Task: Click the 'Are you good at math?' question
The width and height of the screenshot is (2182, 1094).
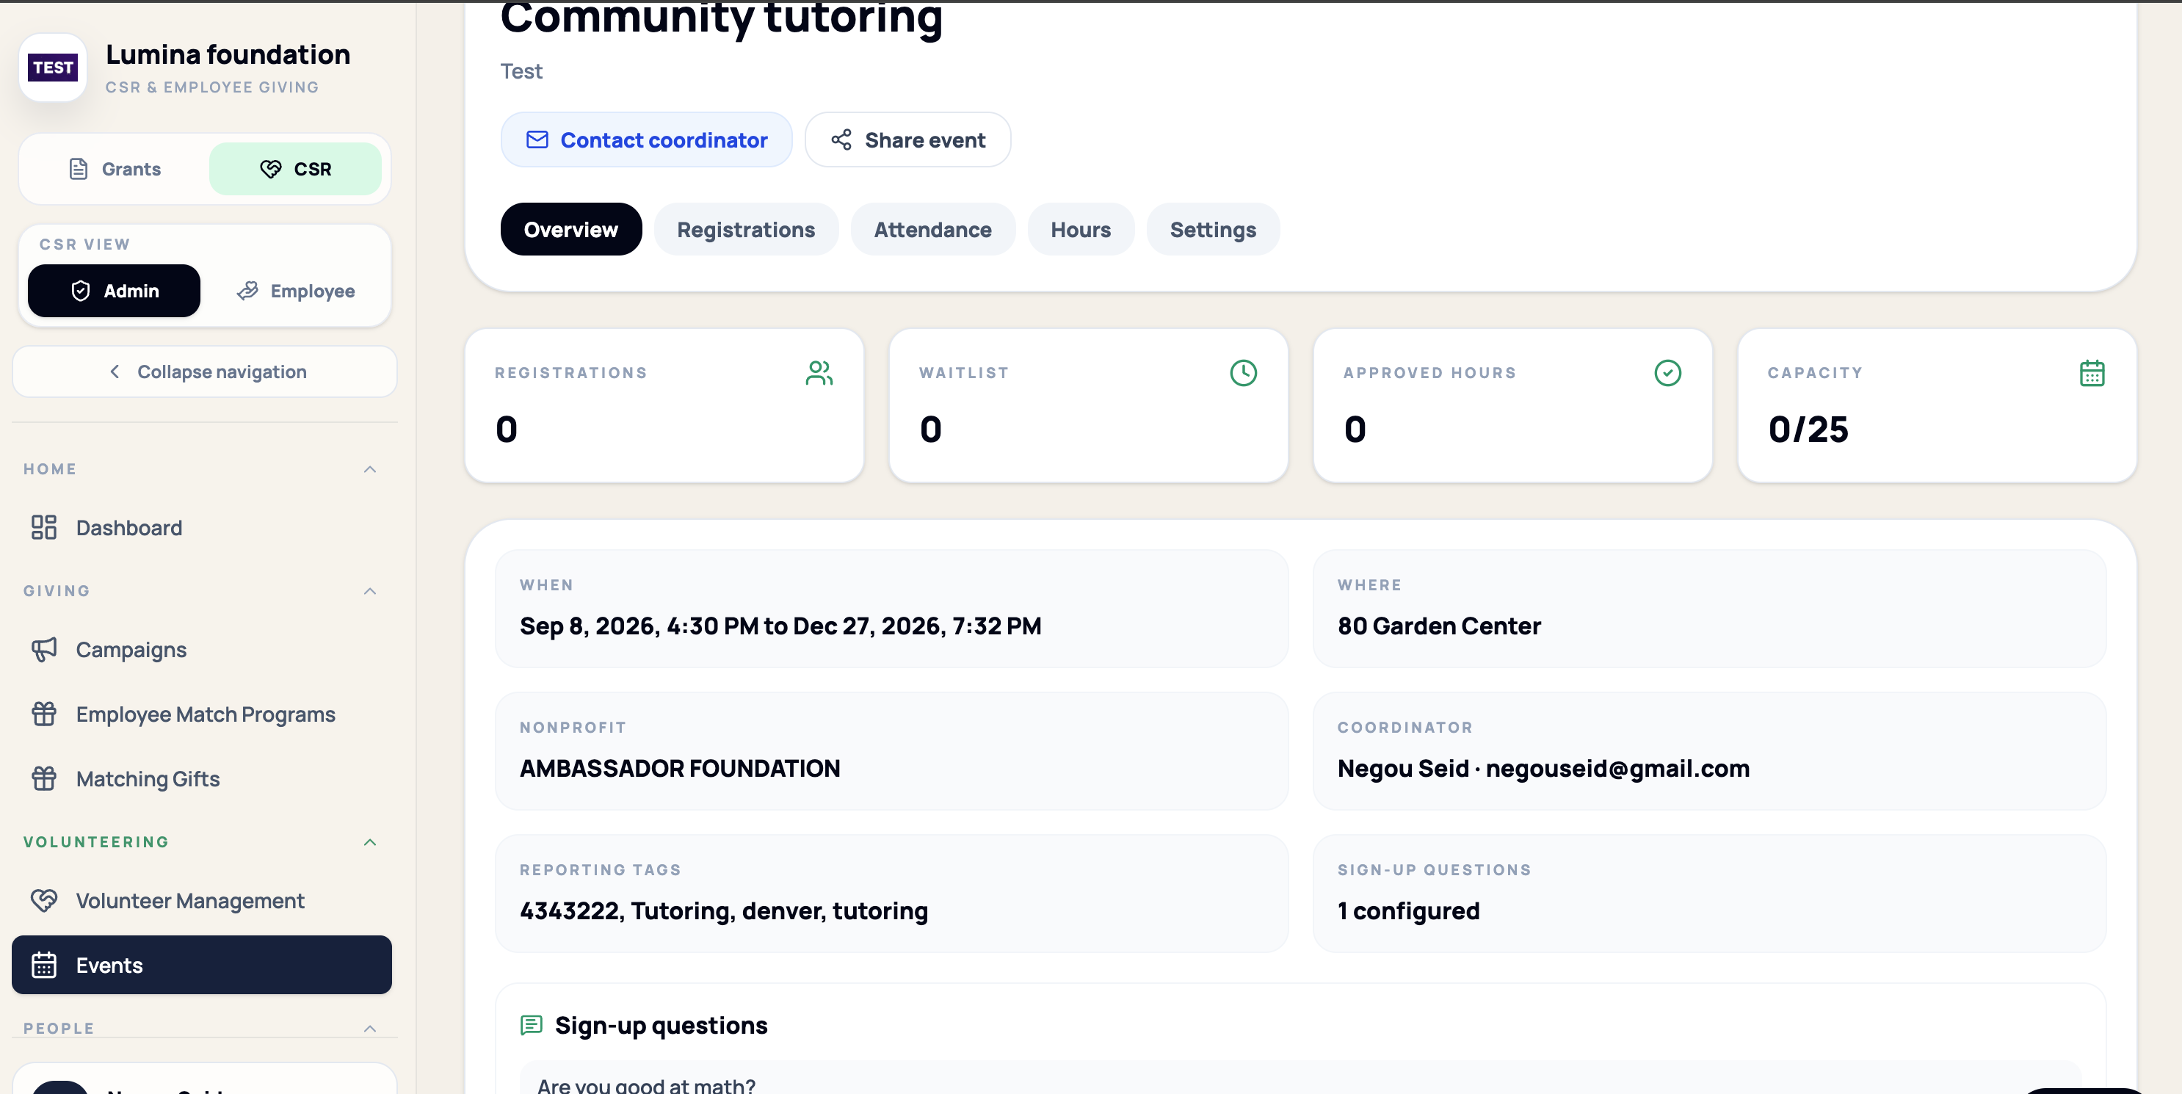Action: [x=646, y=1084]
